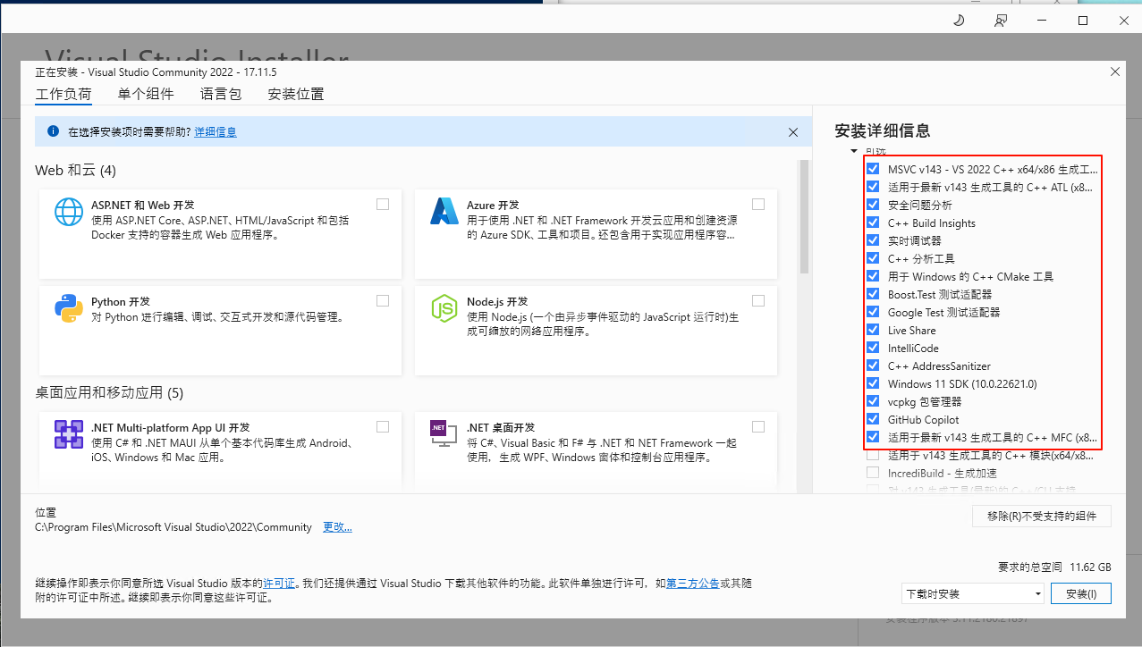Dismiss the help banner with its X
Image resolution: width=1142 pixels, height=647 pixels.
click(x=792, y=131)
